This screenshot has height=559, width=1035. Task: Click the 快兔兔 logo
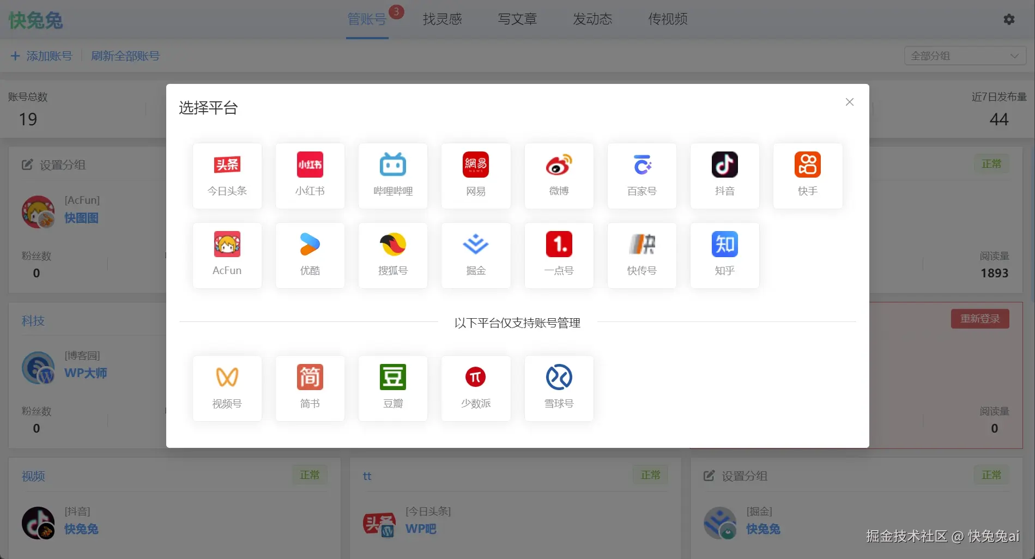click(x=35, y=20)
